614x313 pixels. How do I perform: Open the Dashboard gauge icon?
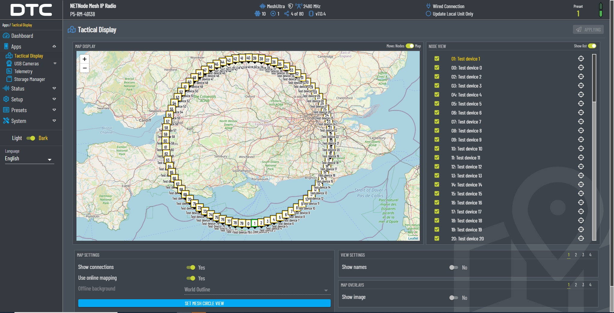[x=6, y=36]
